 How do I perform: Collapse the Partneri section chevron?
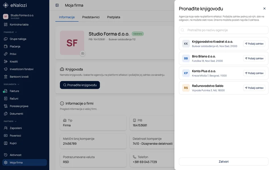[x=15, y=122]
